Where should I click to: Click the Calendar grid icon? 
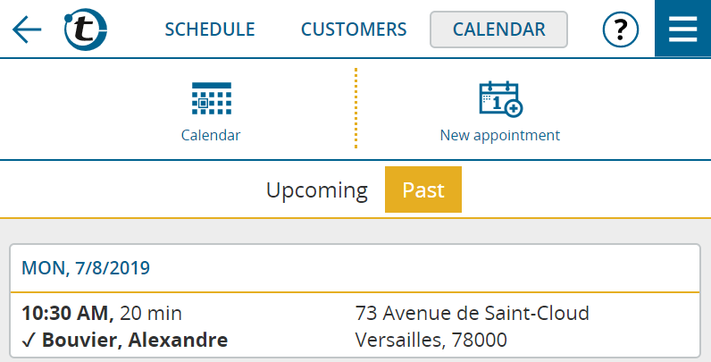click(x=212, y=98)
